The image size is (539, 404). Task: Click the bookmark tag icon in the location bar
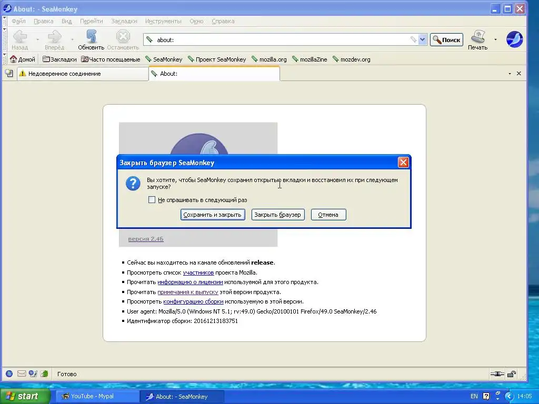413,40
